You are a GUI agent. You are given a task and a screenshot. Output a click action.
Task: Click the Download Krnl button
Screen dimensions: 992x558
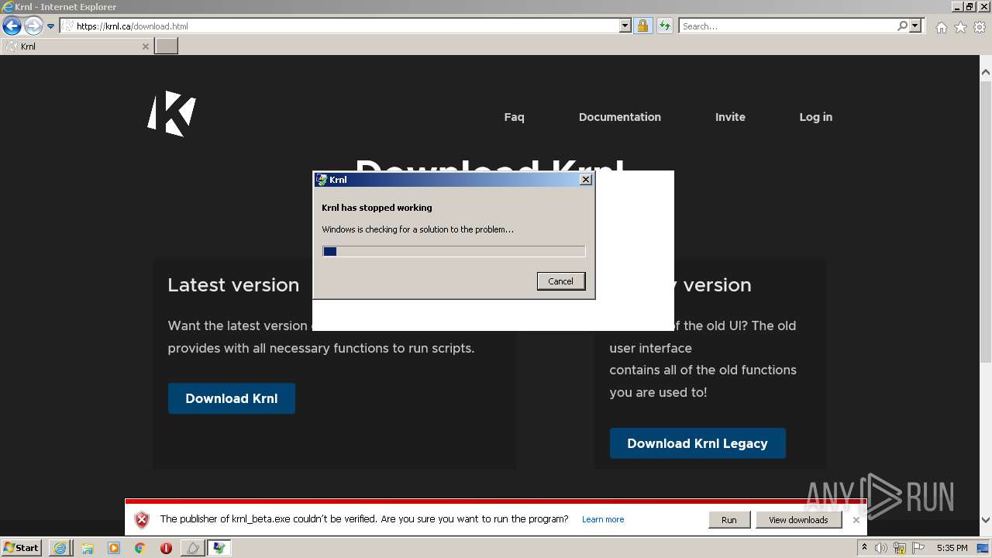pyautogui.click(x=232, y=398)
